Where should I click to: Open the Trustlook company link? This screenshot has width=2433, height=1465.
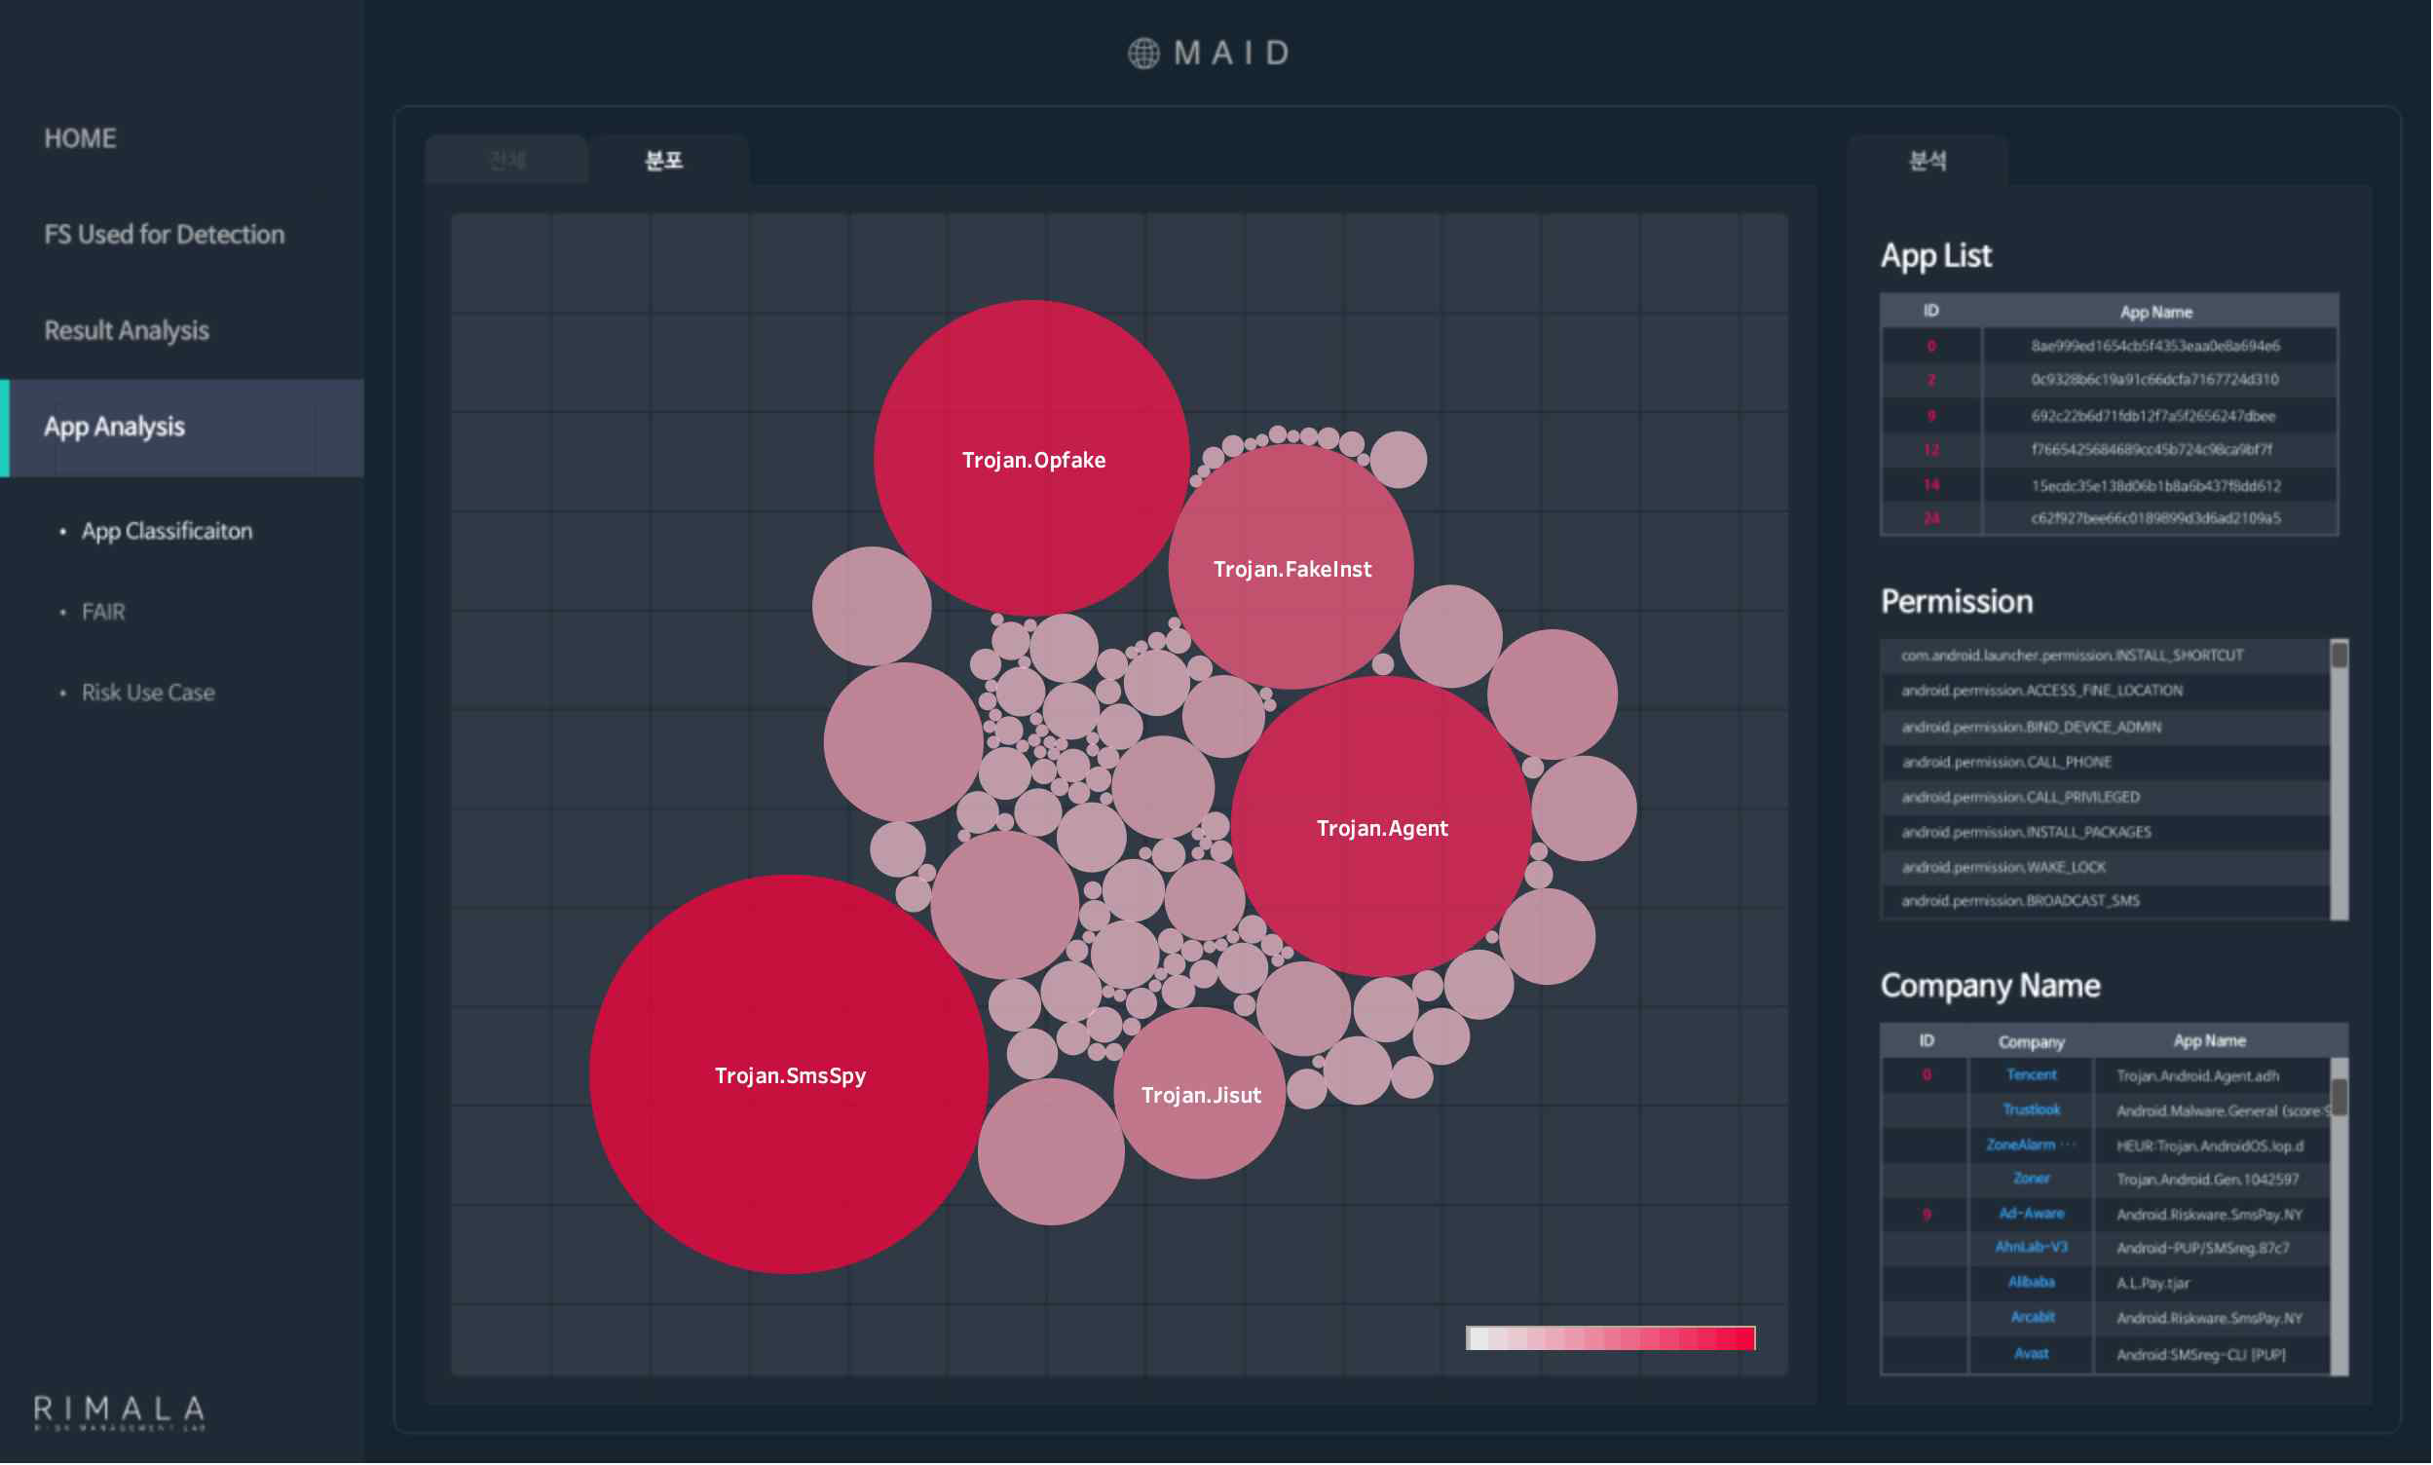pos(2031,1110)
